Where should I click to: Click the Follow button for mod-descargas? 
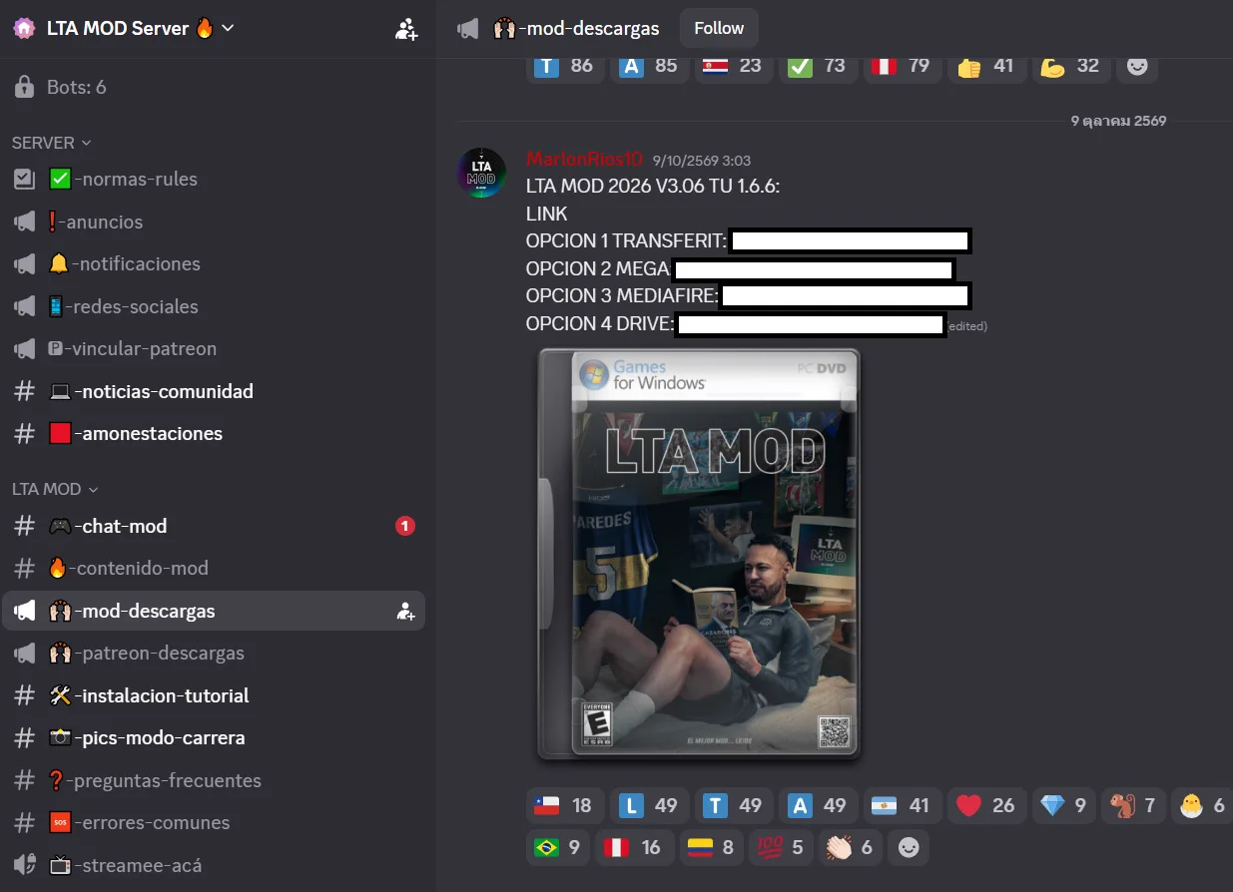[x=719, y=28]
